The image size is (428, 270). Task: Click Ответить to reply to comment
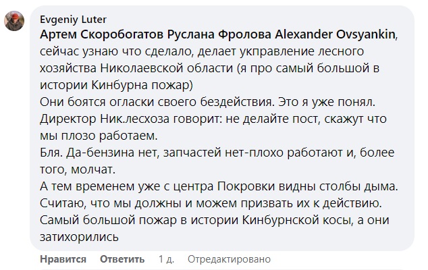(122, 259)
